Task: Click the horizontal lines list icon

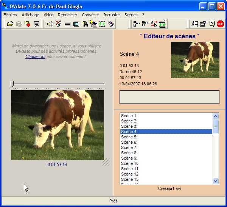Action: point(68,24)
